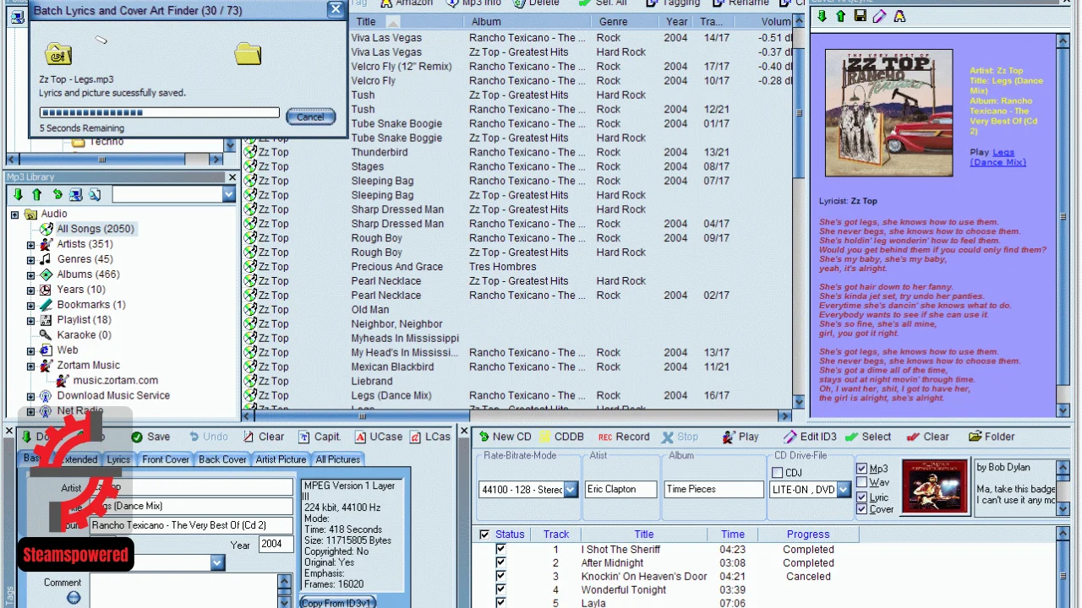1082x608 pixels.
Task: Click the green up arrow in Mp3 Library toolbar
Action: 37,194
